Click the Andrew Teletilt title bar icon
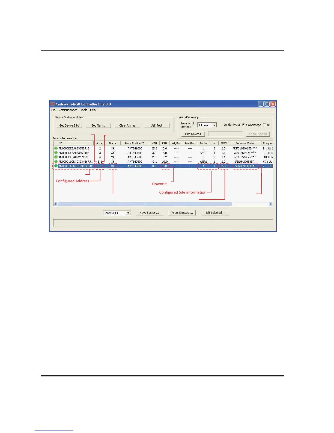The image size is (334, 433). tap(53, 104)
